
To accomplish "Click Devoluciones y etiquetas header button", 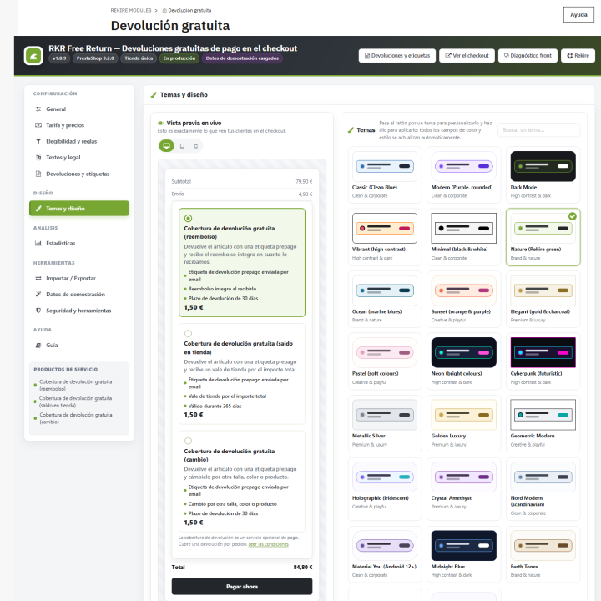I will 397,56.
